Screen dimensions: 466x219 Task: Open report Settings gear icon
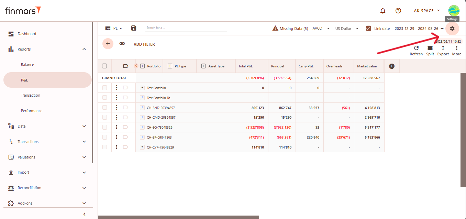coord(452,29)
